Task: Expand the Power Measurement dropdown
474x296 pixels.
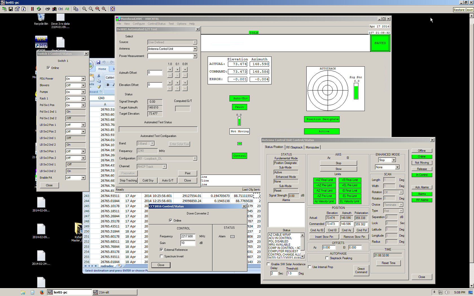Action: (x=195, y=56)
